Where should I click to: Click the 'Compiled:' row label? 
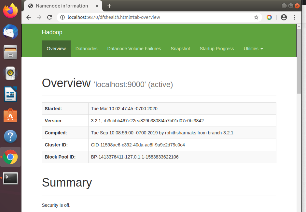(56, 133)
